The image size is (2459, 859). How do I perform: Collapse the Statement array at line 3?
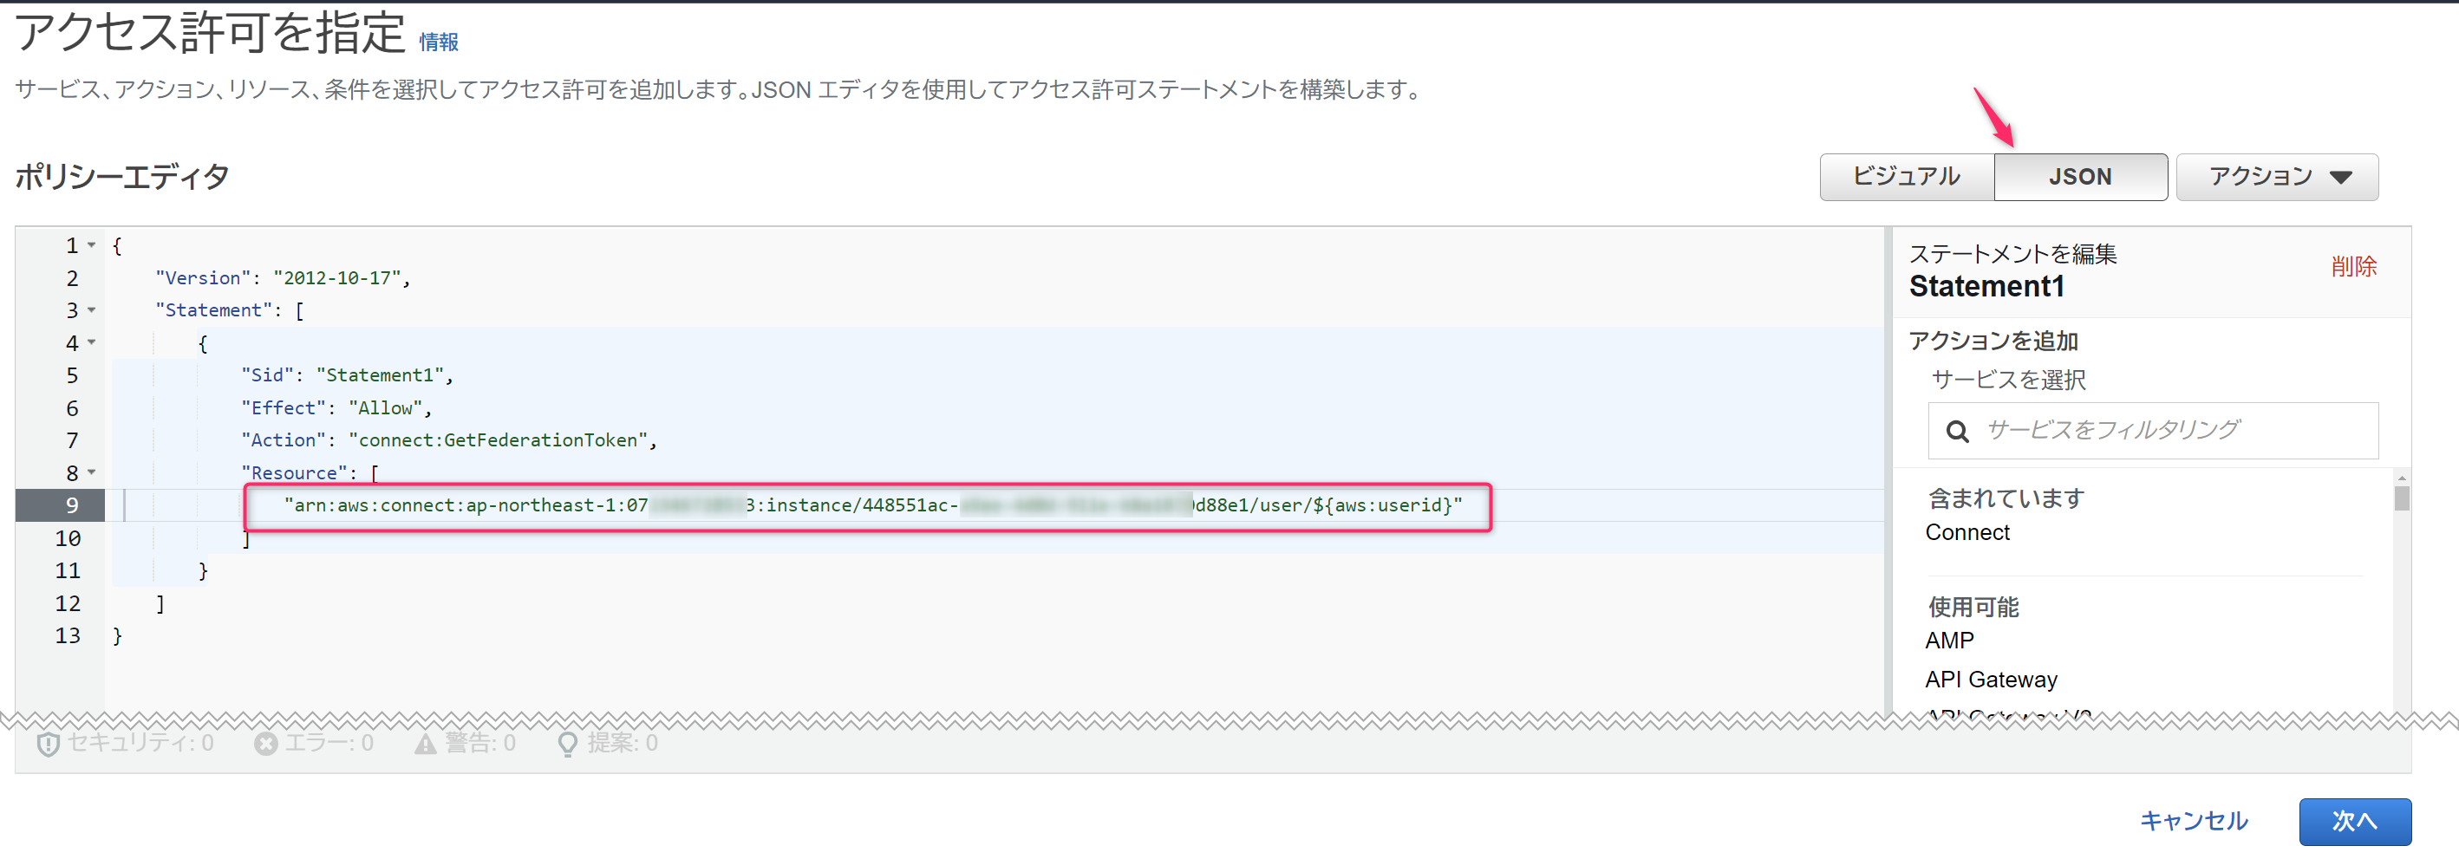point(92,310)
